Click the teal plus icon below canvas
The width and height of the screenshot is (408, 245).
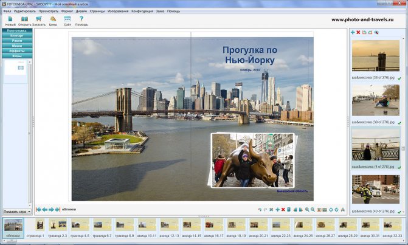tap(277, 210)
